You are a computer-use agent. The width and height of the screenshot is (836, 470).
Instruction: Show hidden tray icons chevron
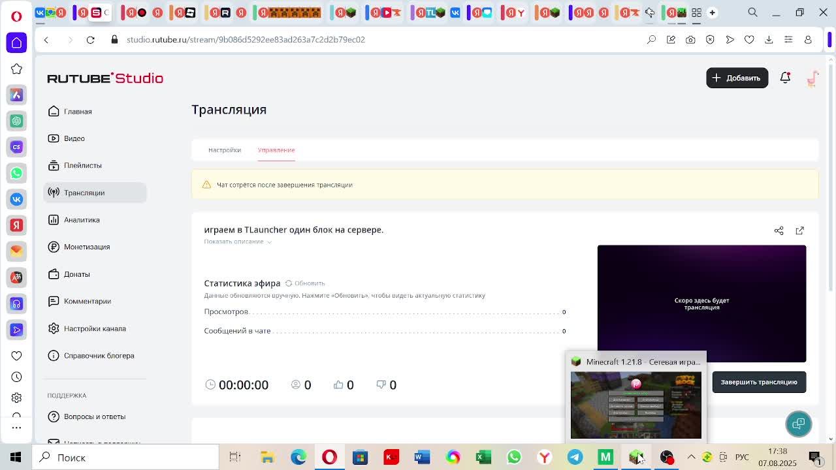[691, 458]
